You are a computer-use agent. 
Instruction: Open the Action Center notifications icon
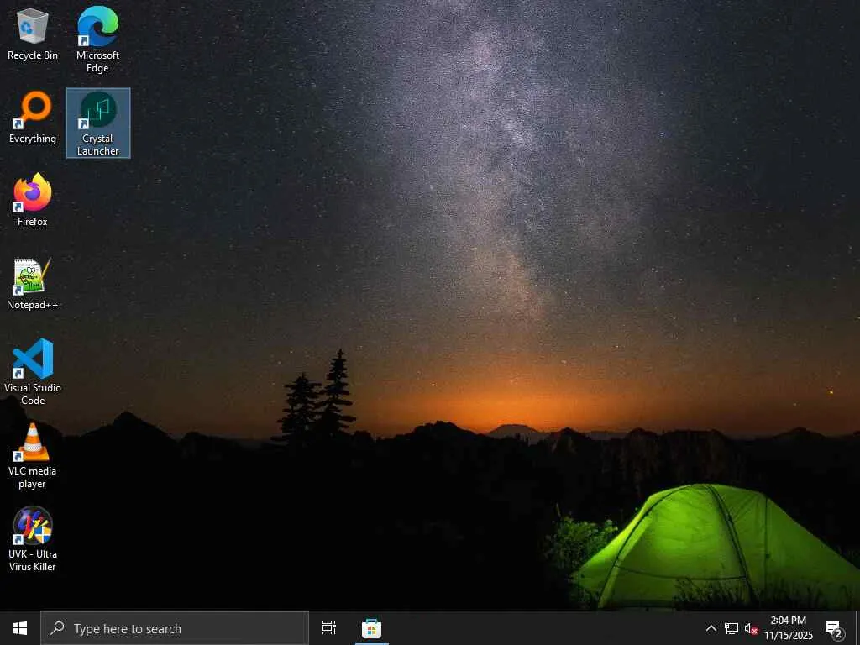point(834,628)
